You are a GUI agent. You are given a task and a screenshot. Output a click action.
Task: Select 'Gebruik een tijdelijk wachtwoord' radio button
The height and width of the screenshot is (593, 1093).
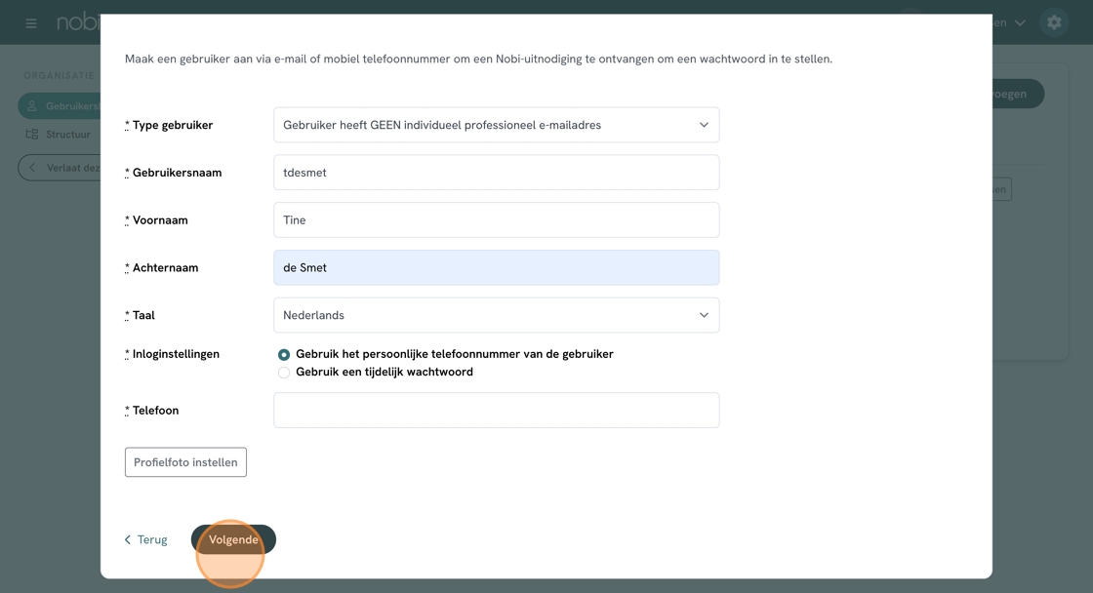[284, 373]
